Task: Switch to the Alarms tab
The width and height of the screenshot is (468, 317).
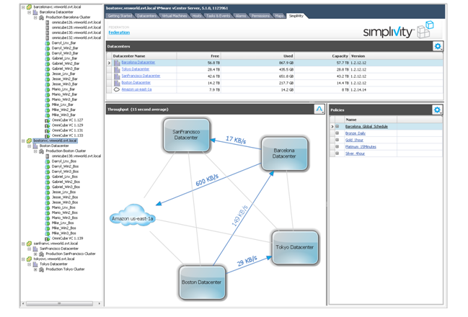Action: 241,16
